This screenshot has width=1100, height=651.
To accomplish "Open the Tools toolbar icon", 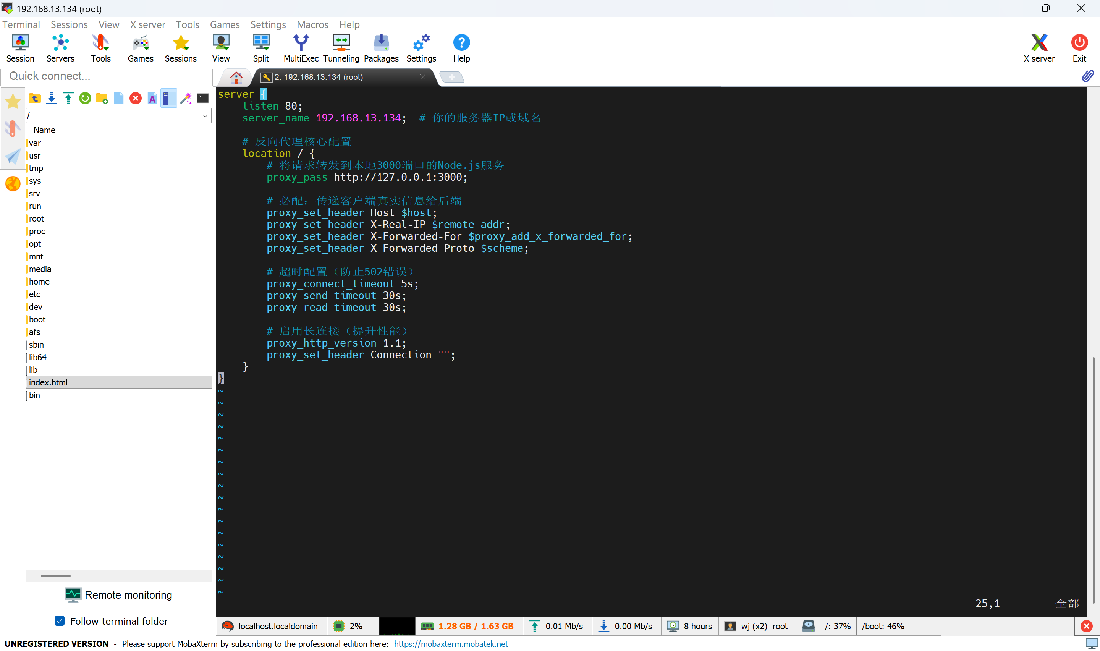I will click(x=100, y=49).
